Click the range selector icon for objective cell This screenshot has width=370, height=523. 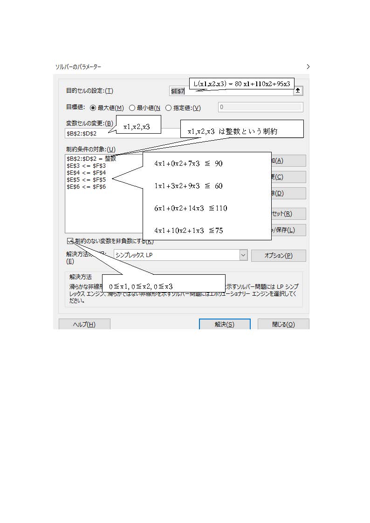[298, 91]
